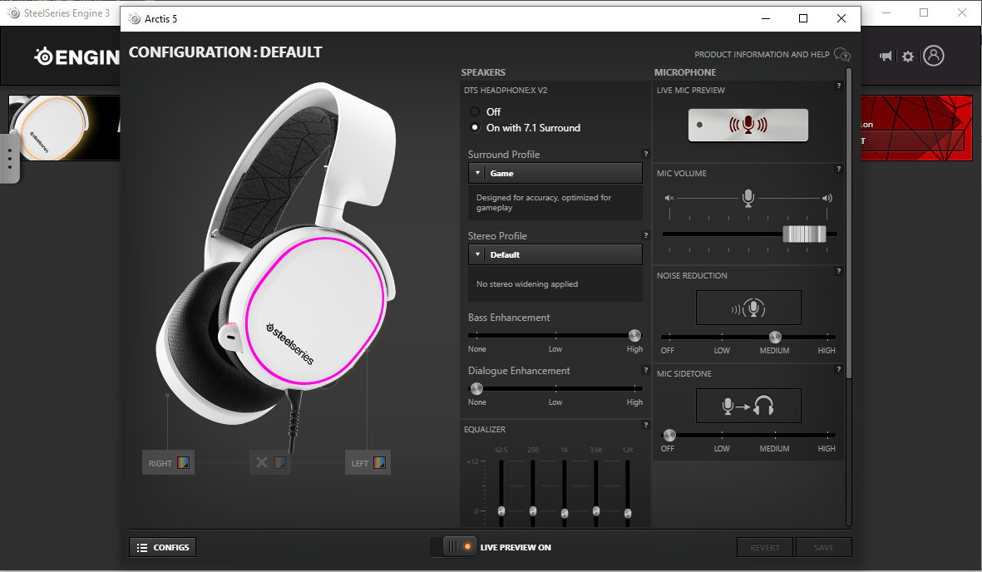Click the configuration panel vertical scrollbar
The width and height of the screenshot is (982, 572).
[x=849, y=223]
